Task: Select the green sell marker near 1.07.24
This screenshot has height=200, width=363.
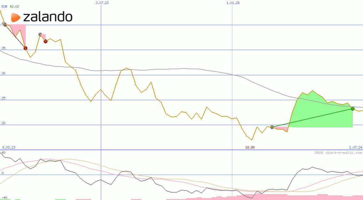Action: click(x=352, y=109)
